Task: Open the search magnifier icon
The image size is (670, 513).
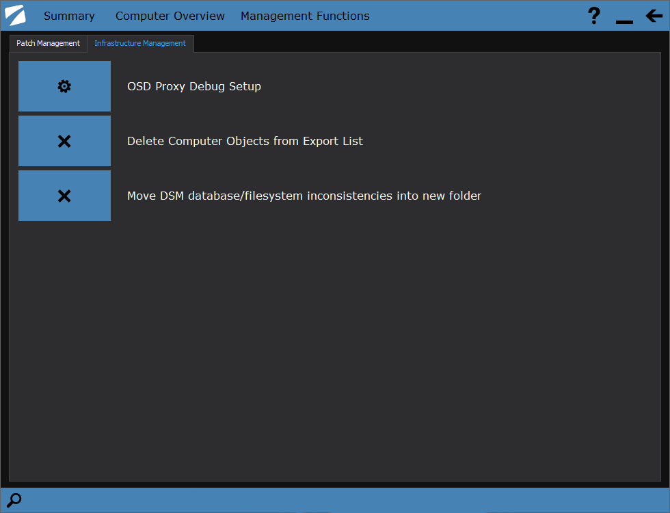Action: pyautogui.click(x=14, y=500)
